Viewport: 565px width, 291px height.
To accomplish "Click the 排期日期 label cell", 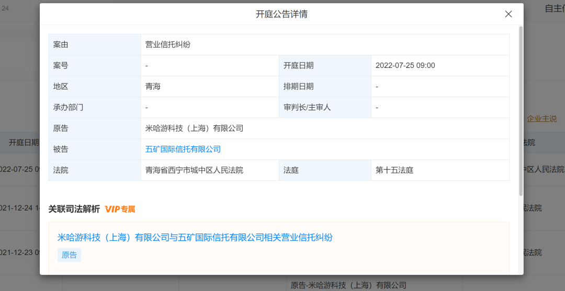I will 325,86.
